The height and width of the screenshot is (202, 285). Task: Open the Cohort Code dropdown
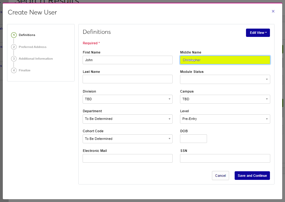(127, 139)
